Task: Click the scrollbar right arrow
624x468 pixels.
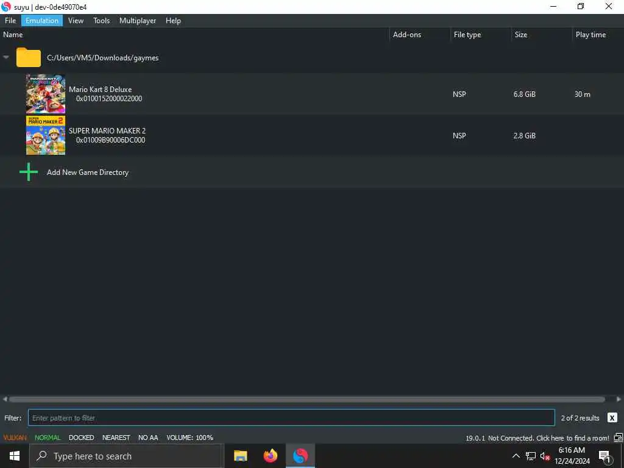Action: 619,399
